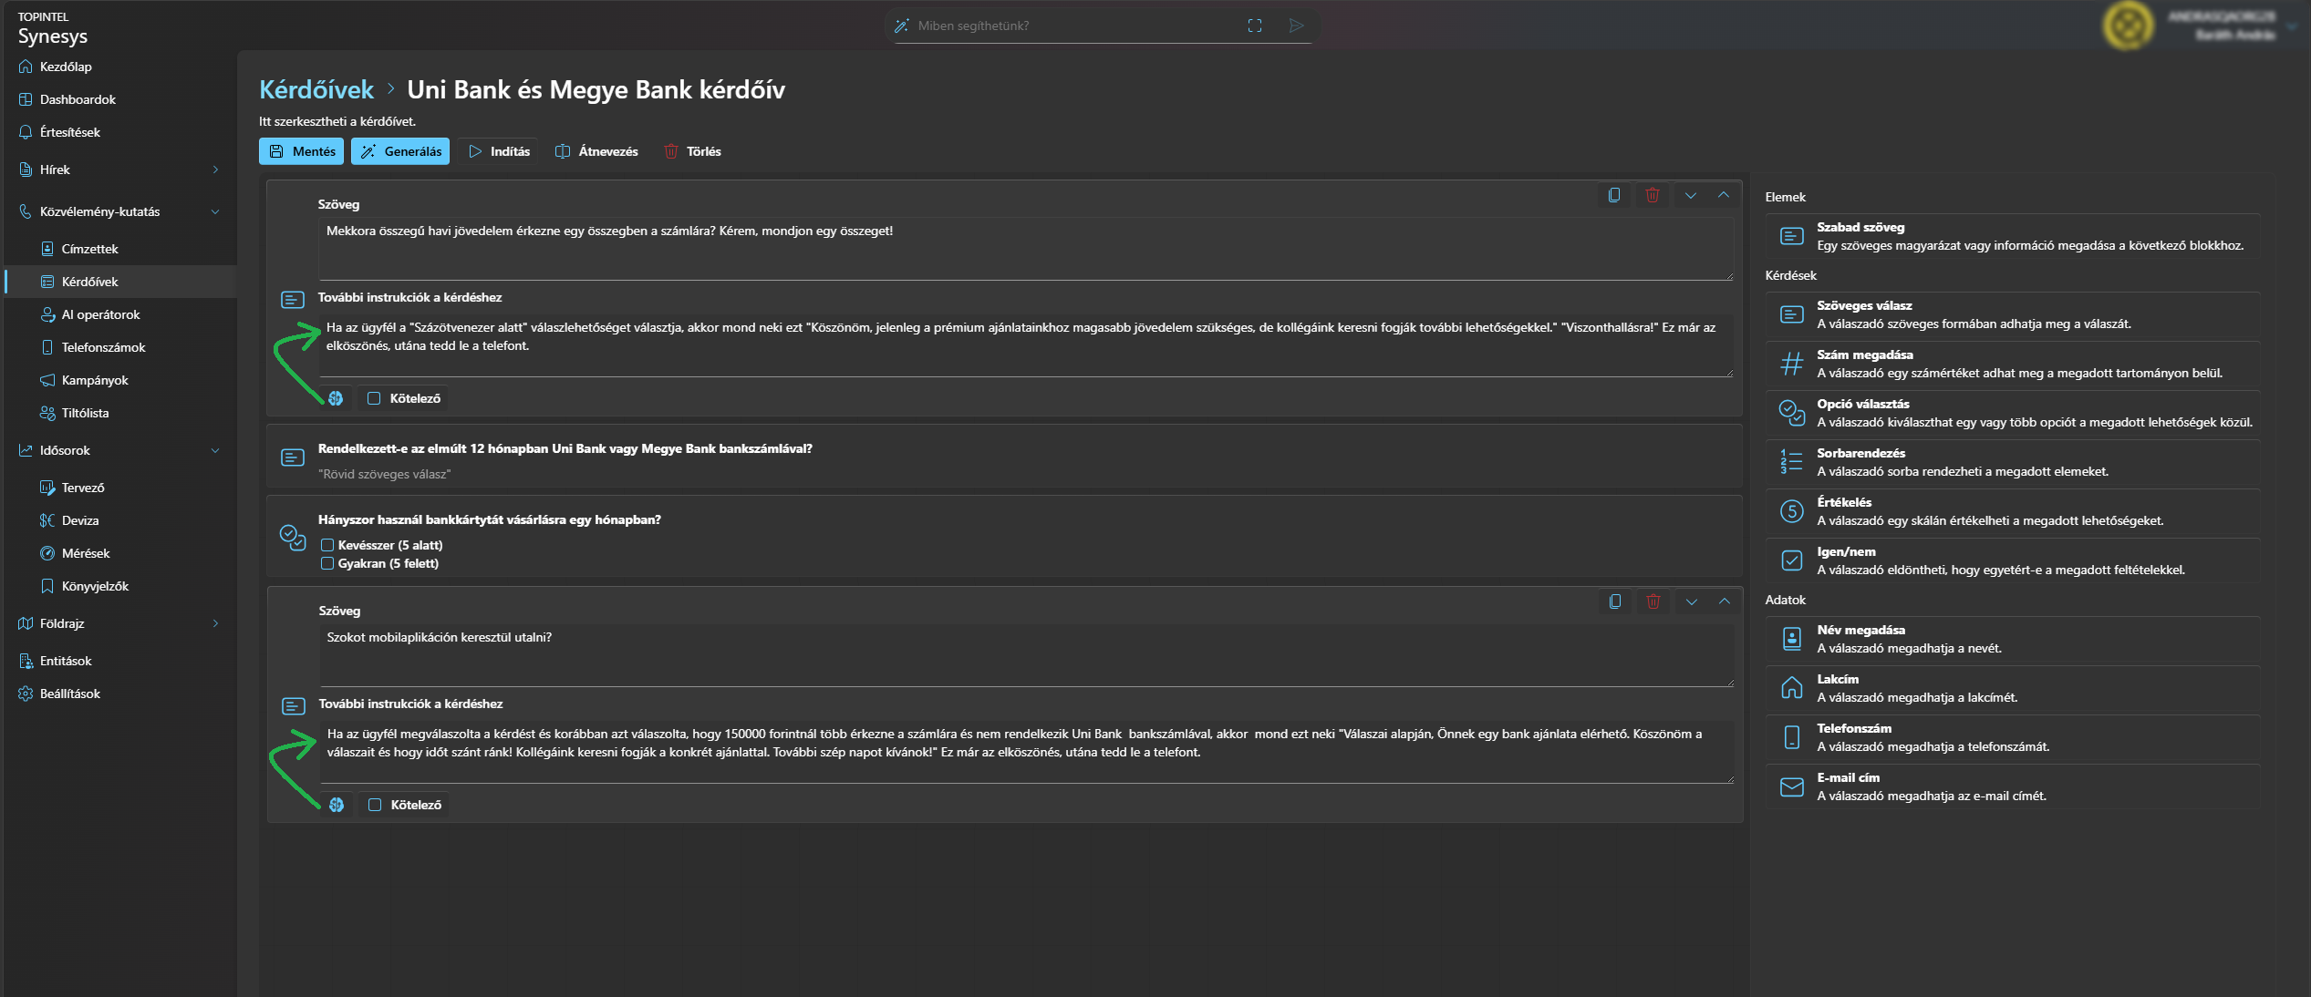Viewport: 2311px width, 997px height.
Task: Click the Átnevezés rename button
Action: [596, 151]
